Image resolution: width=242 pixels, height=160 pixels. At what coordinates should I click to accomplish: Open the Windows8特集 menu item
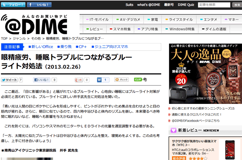coord(180,29)
